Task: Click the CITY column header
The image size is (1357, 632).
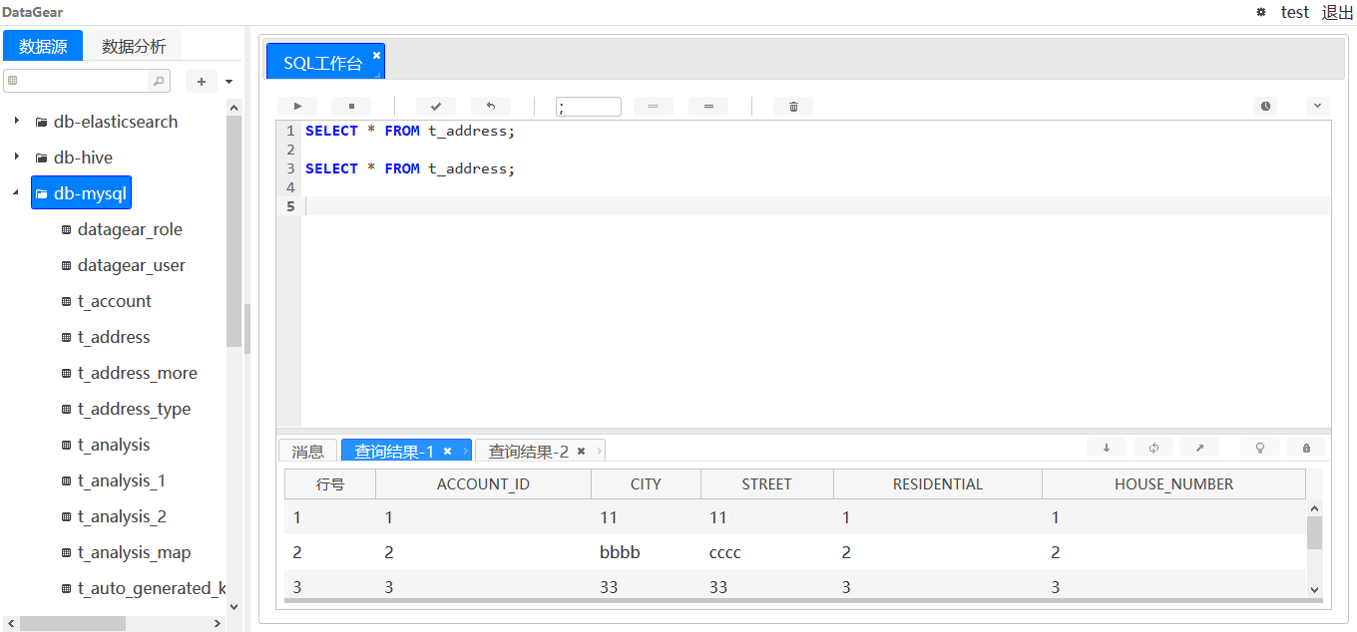Action: (646, 484)
